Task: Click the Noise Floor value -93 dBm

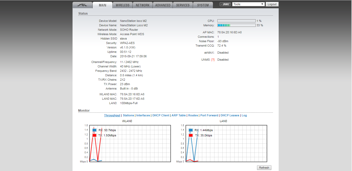Action: (x=223, y=41)
